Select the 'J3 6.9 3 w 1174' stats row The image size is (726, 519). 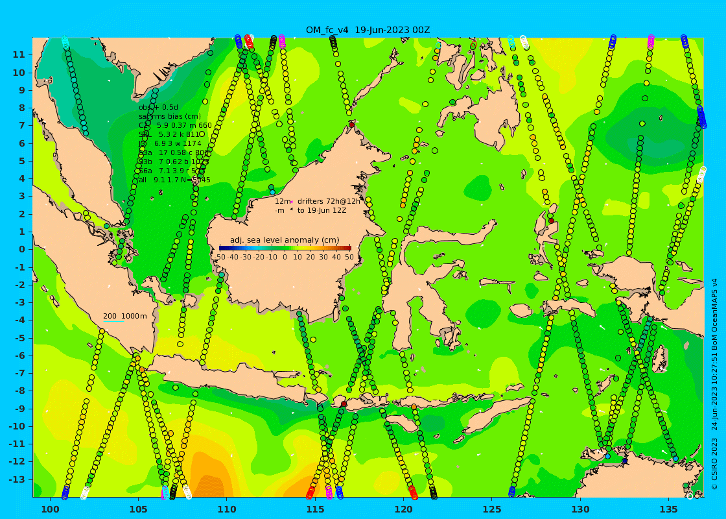tap(170, 143)
